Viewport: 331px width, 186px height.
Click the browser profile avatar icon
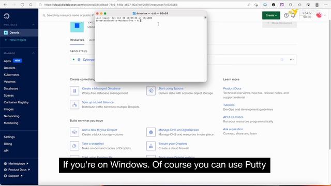pos(317,5)
